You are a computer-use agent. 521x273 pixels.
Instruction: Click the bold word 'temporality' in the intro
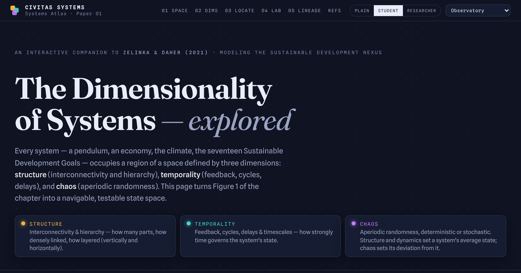tap(180, 175)
